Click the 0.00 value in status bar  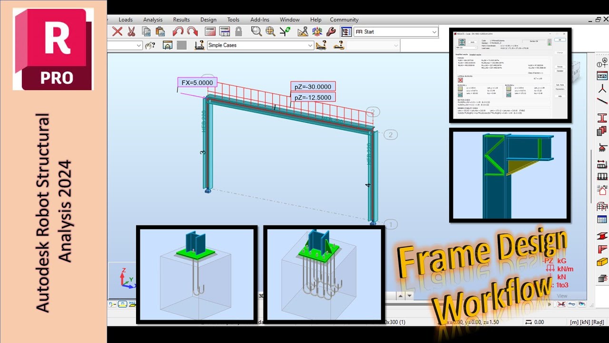[539, 322]
